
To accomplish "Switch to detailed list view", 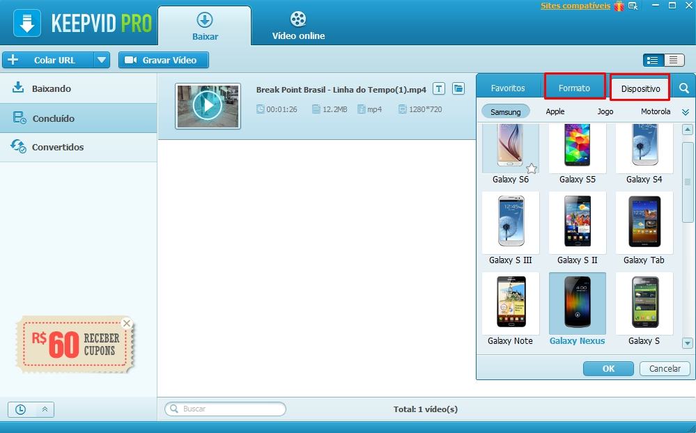I will (653, 60).
